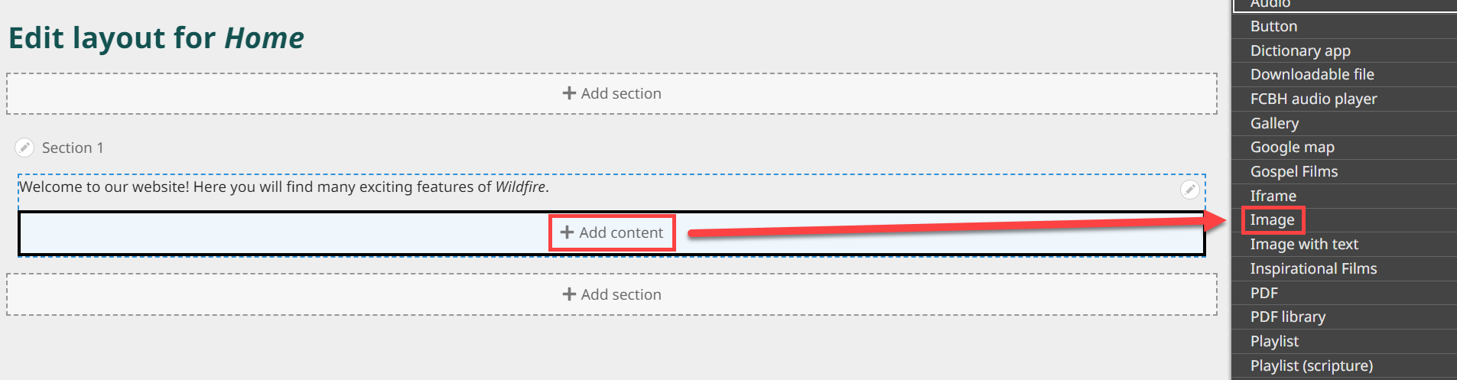
Task: Click the bottom Add section button
Action: [611, 294]
